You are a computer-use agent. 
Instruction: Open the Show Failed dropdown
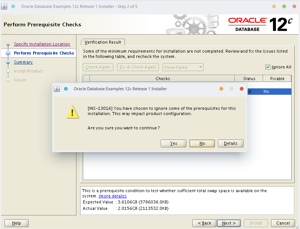coord(183,67)
